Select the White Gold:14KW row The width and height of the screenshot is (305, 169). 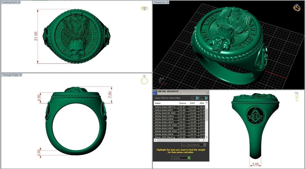coord(179,128)
